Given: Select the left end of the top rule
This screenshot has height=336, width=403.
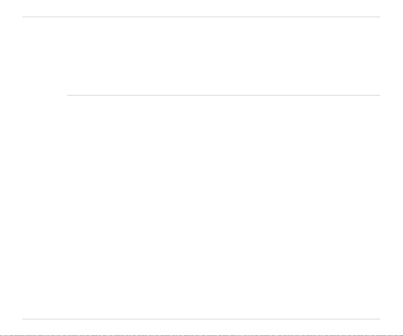Looking at the screenshot, I should (x=23, y=17).
